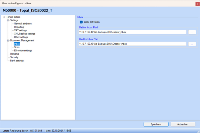Collapse the Document Management tree node
200x133 pixels.
tap(8, 40)
